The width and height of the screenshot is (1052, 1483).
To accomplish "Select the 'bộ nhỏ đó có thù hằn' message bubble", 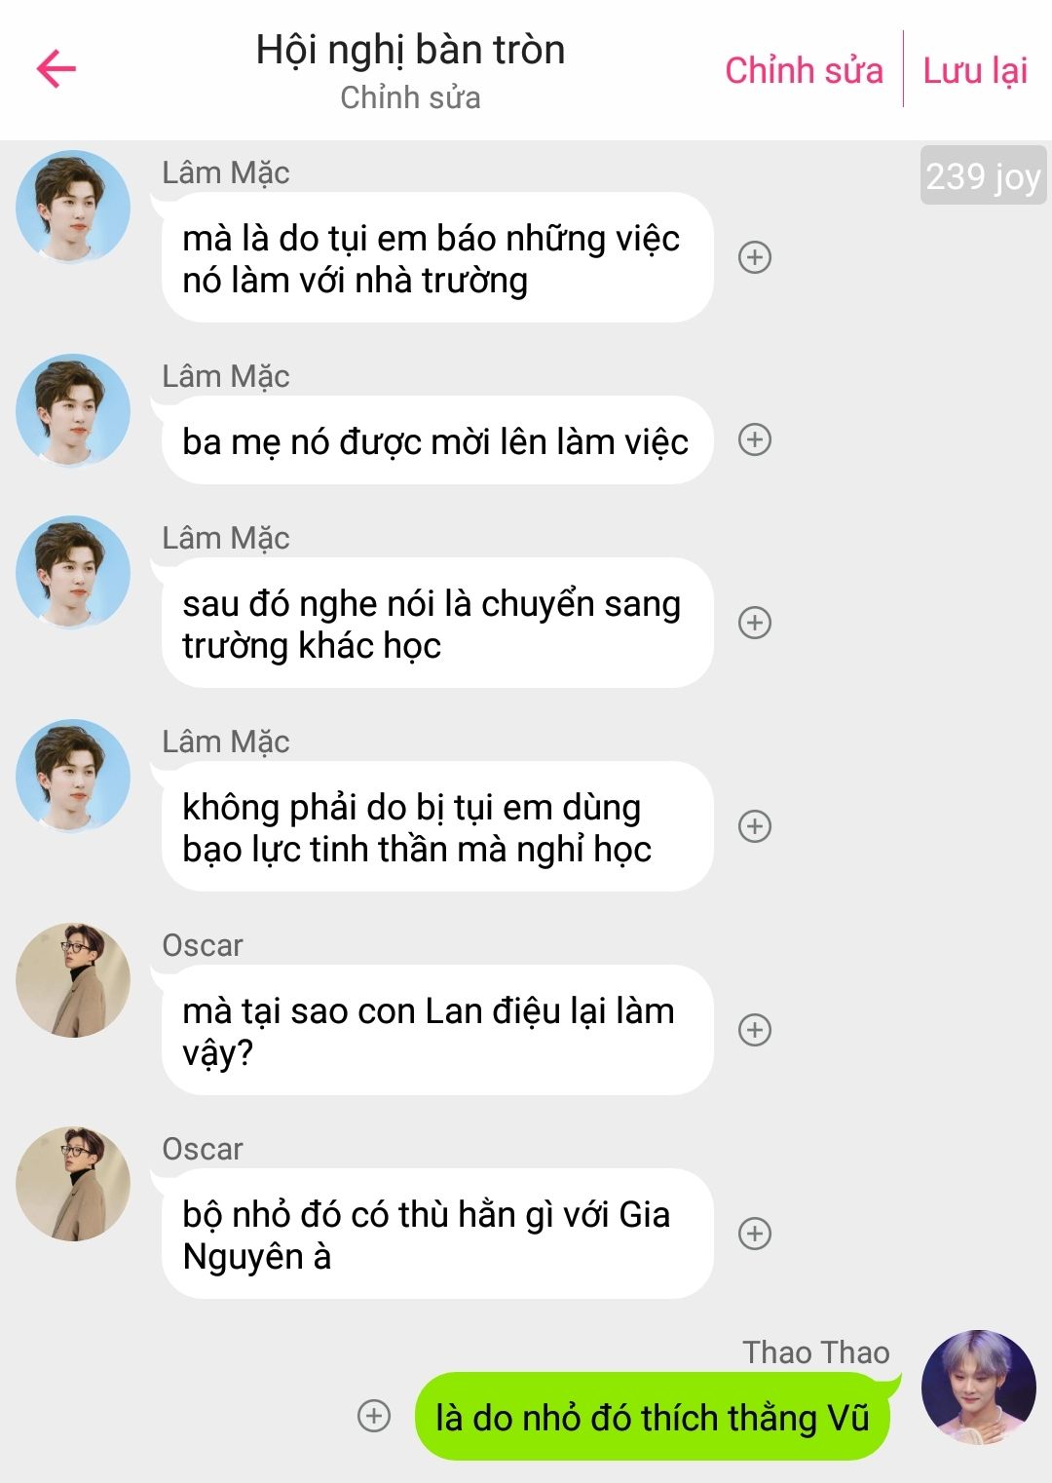I will 435,1235.
